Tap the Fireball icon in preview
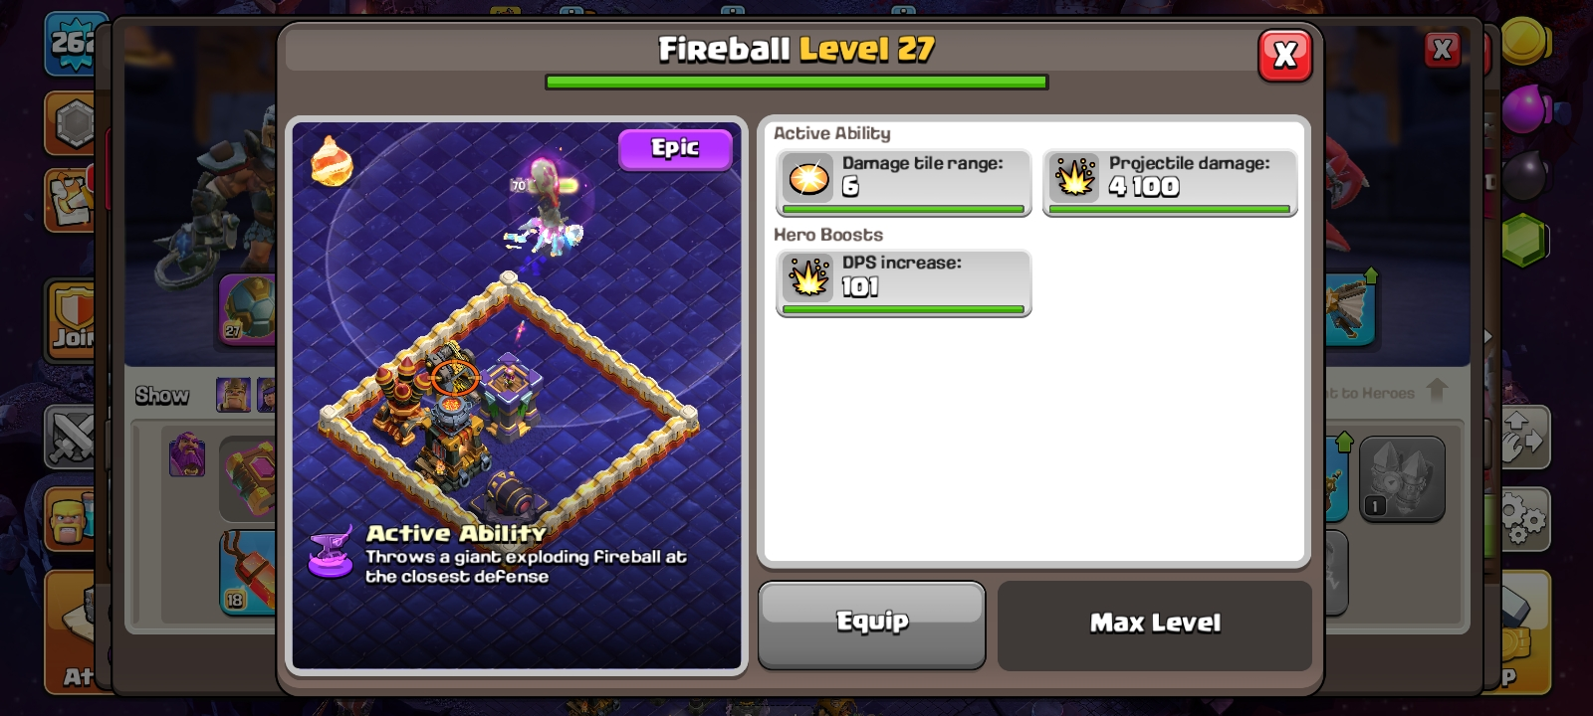This screenshot has height=716, width=1593. [332, 161]
